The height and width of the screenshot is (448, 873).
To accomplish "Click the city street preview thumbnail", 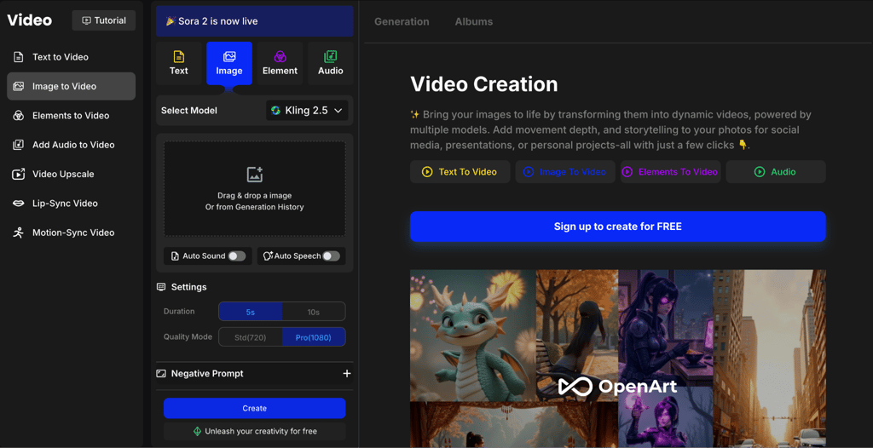I will pyautogui.click(x=770, y=359).
